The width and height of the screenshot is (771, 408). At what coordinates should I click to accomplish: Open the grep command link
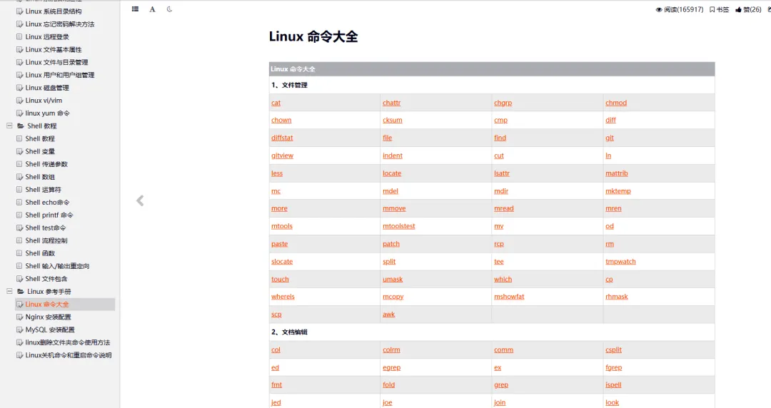(501, 385)
